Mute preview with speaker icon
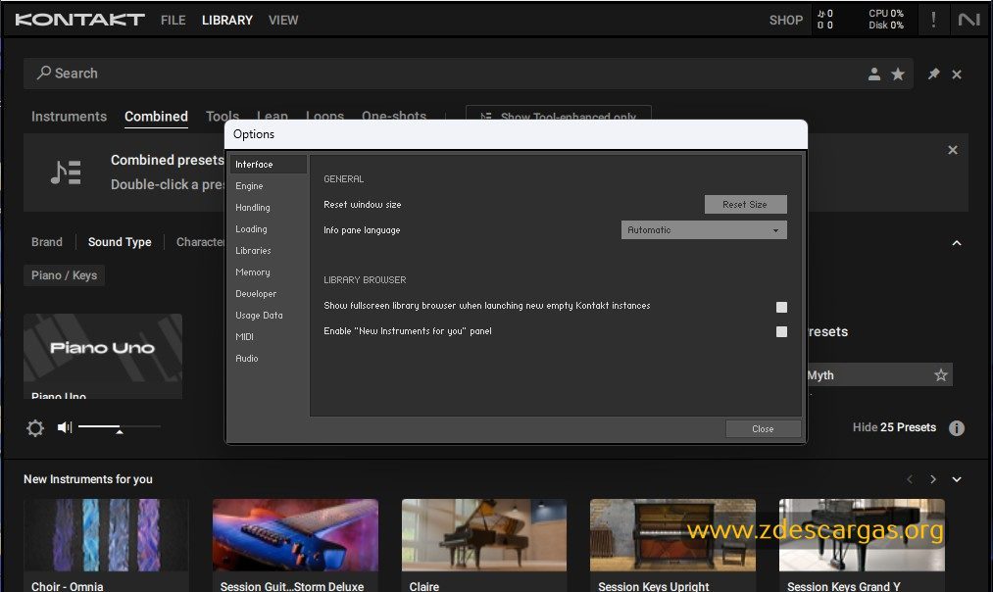 tap(65, 427)
